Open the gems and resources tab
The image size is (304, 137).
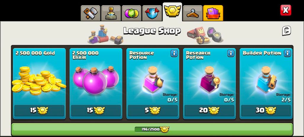click(x=132, y=13)
